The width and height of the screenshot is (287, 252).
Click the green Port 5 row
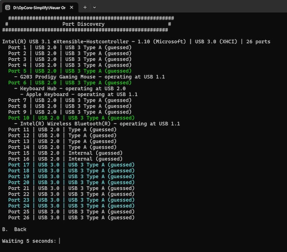click(x=70, y=71)
